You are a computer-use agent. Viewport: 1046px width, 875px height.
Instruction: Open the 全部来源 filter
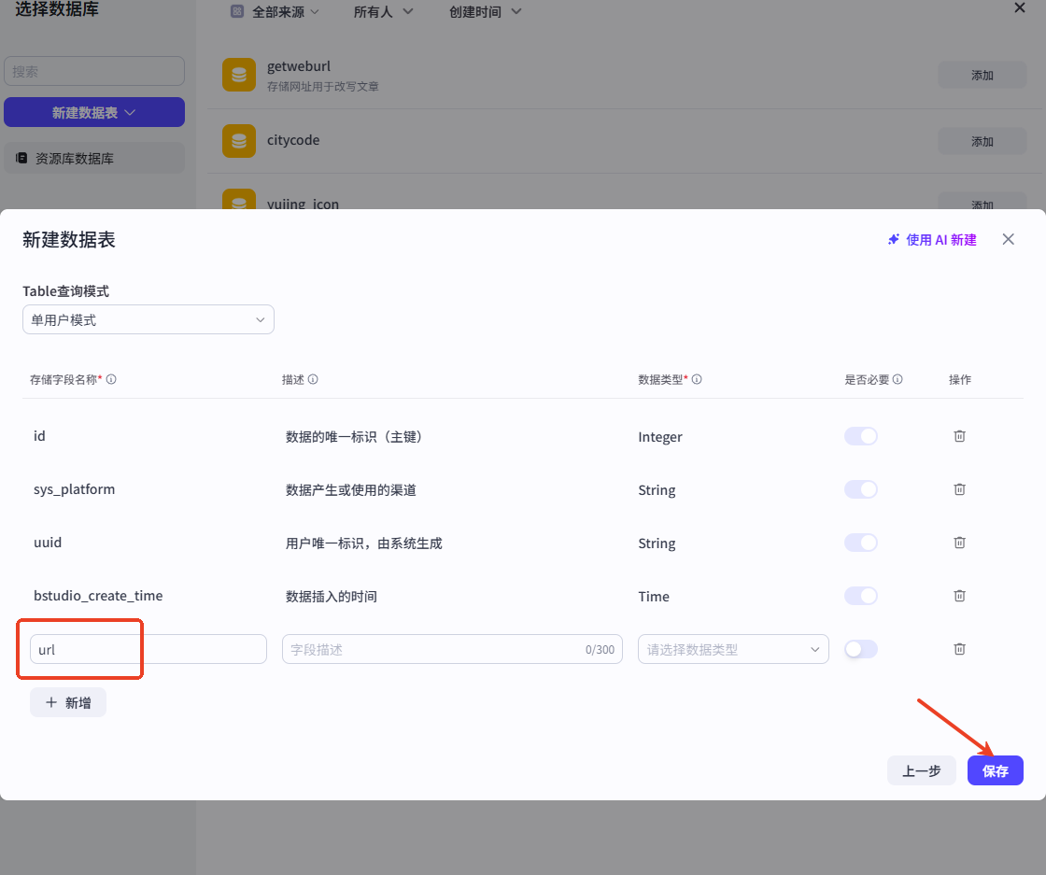(x=275, y=11)
